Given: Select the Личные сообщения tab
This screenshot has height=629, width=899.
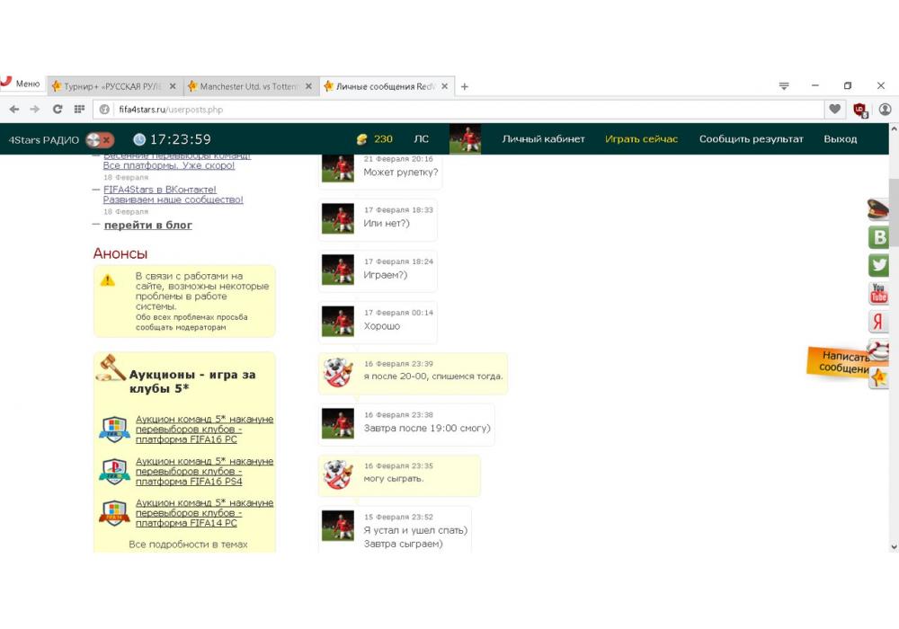Looking at the screenshot, I should pos(387,86).
